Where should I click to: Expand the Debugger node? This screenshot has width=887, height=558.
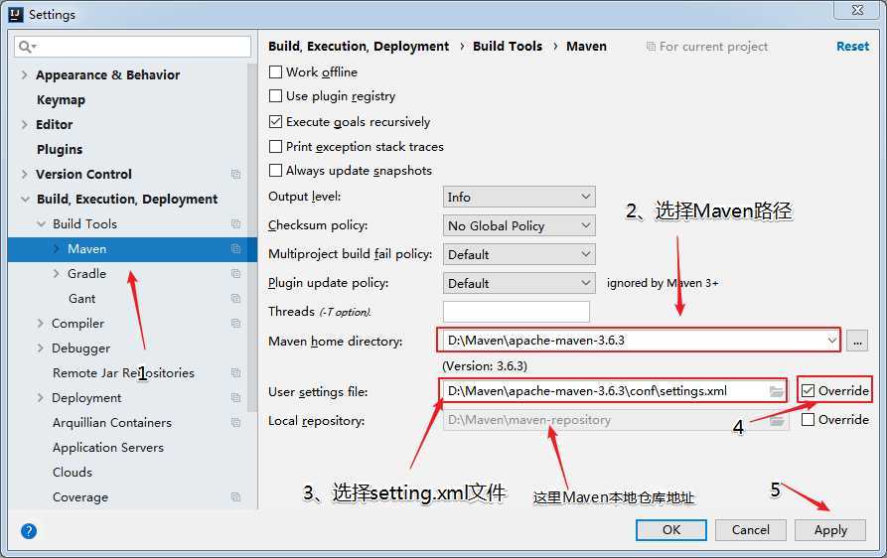40,349
